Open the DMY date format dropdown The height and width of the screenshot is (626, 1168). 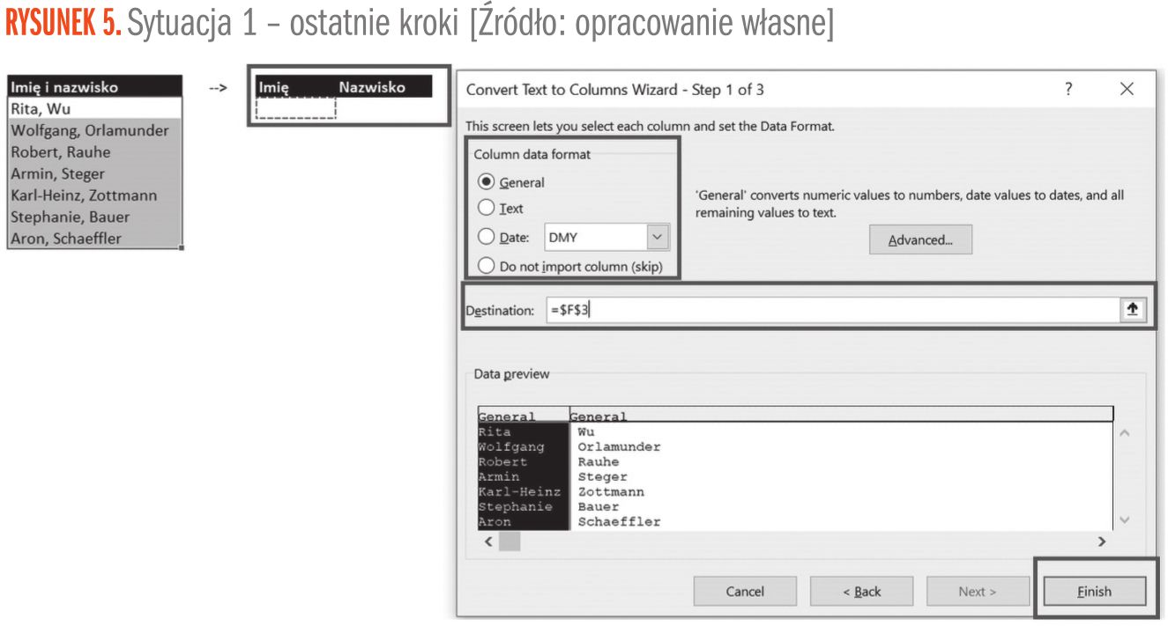tap(657, 237)
